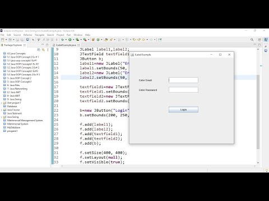Click the External Tools run icon
269x201 pixels.
(x=85, y=40)
